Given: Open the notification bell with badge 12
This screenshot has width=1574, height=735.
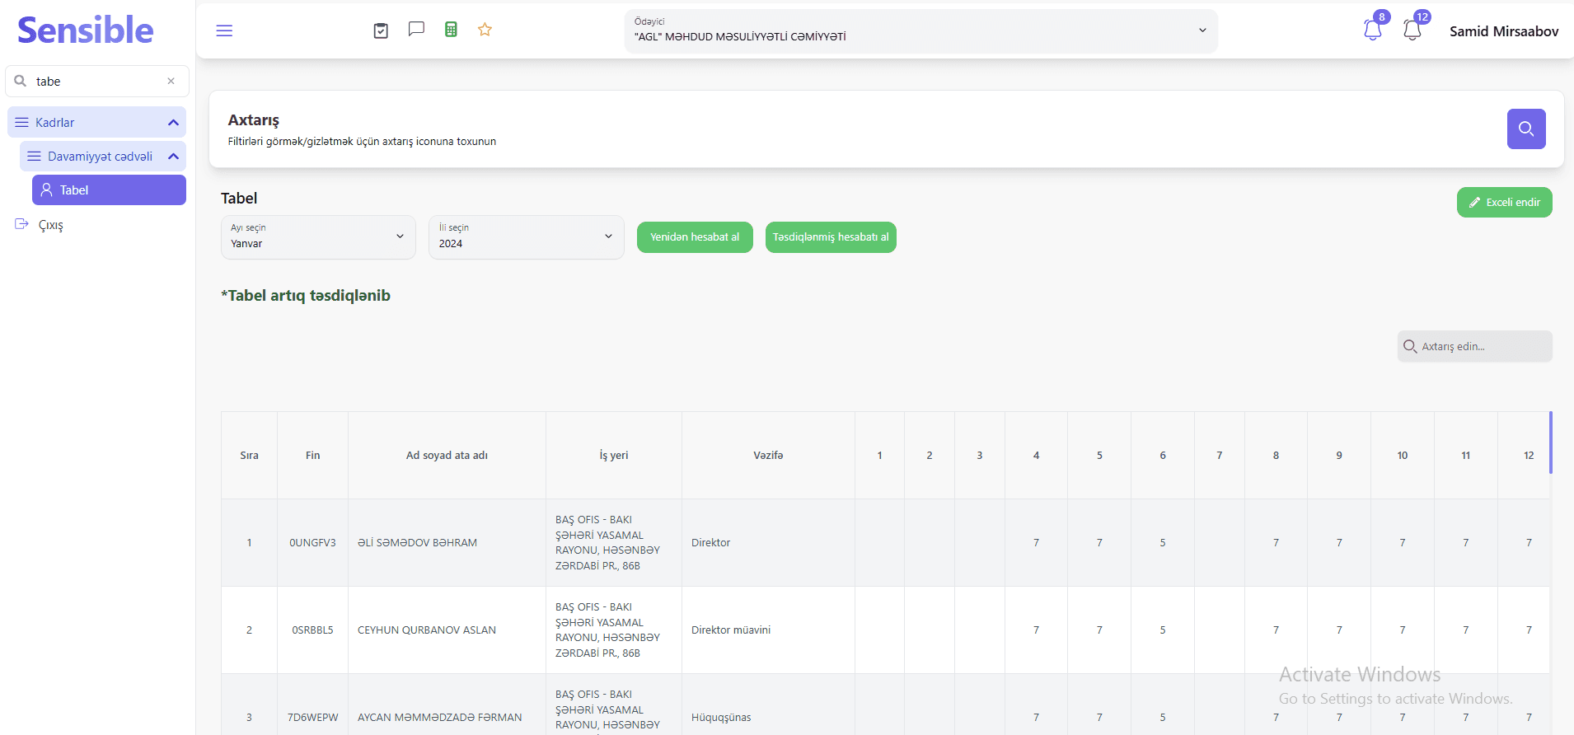Looking at the screenshot, I should (x=1412, y=30).
